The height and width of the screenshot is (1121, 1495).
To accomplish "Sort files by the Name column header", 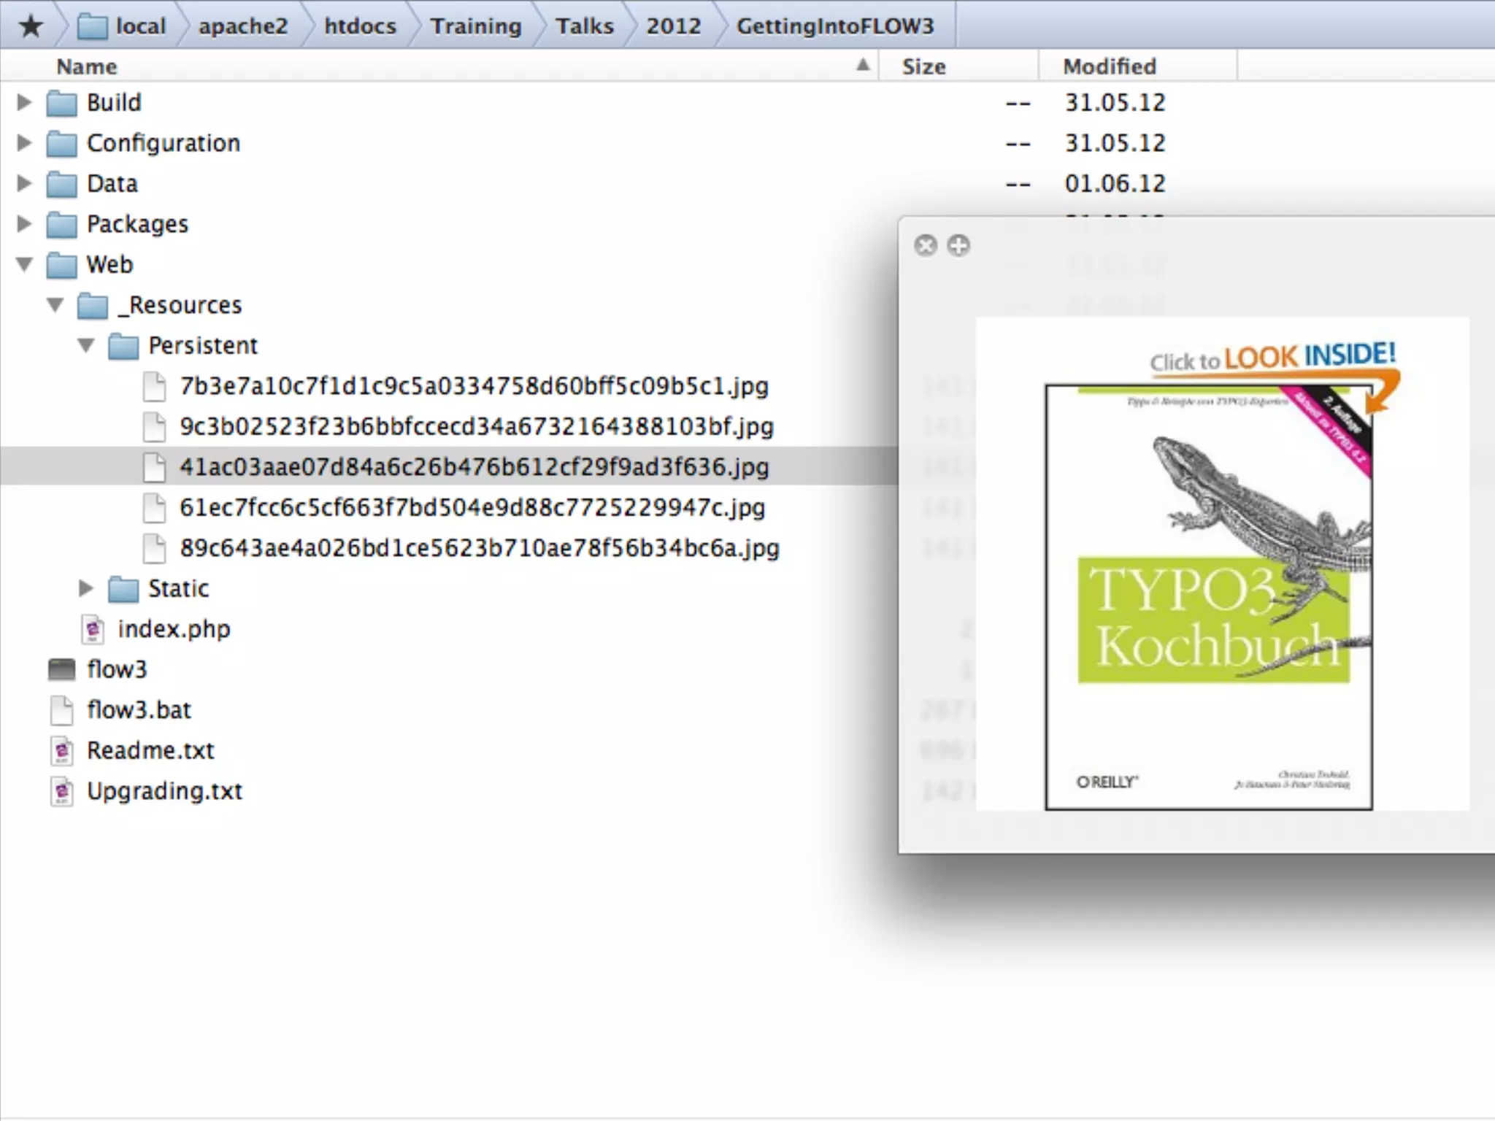I will pyautogui.click(x=87, y=66).
